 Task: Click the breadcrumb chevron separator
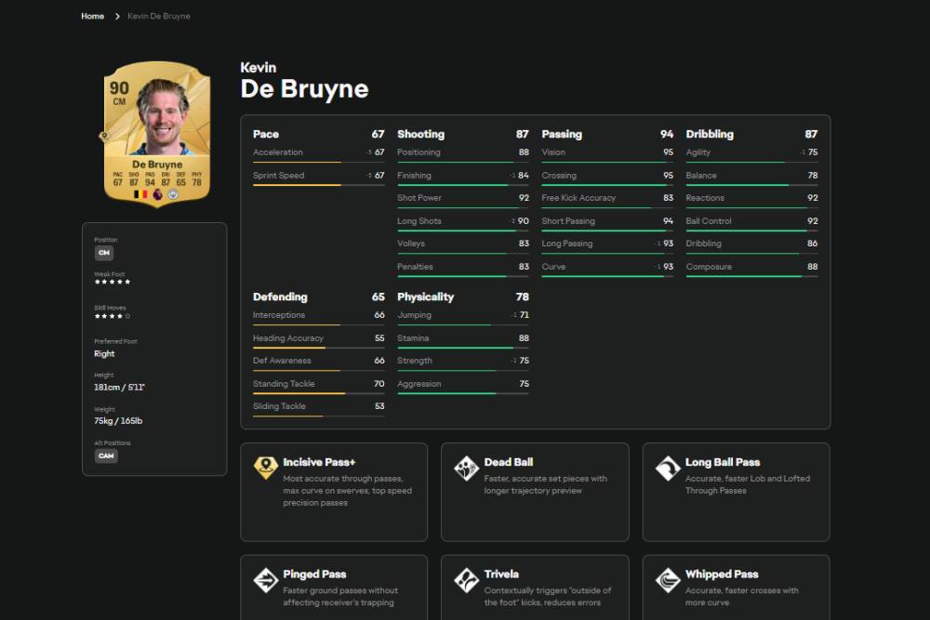coord(117,16)
